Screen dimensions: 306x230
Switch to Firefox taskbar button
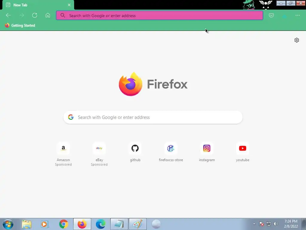click(x=82, y=224)
